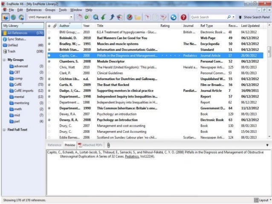Viewport: 272px width, 204px height.
Task: Create a New Reference via toolbar
Action: (x=87, y=17)
